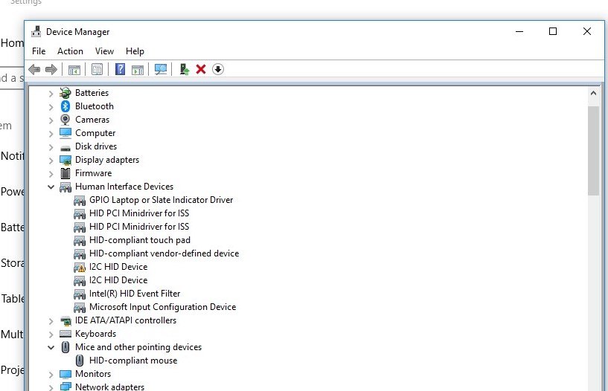Click the vertical scrollbar up arrow
The height and width of the screenshot is (391, 608).
click(x=593, y=94)
